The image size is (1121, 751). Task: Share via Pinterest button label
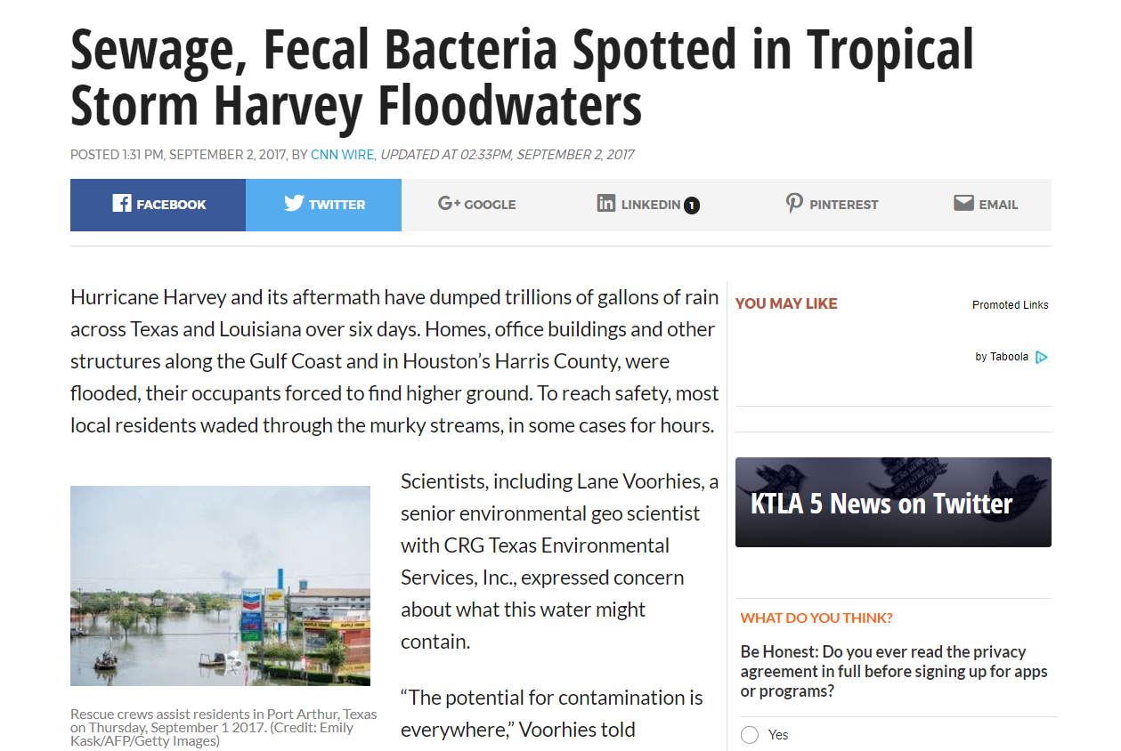843,205
